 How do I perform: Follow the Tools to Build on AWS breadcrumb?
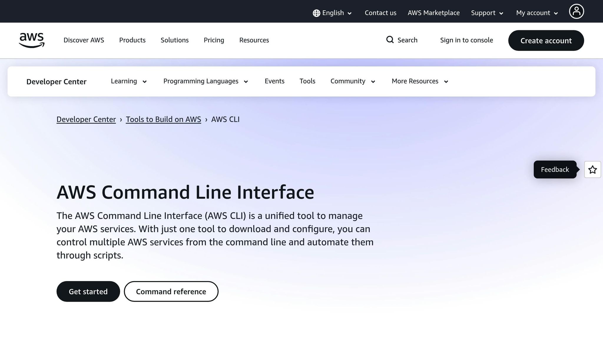pyautogui.click(x=163, y=119)
